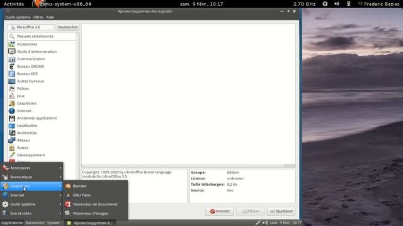Click the Polices font icon

(11, 89)
